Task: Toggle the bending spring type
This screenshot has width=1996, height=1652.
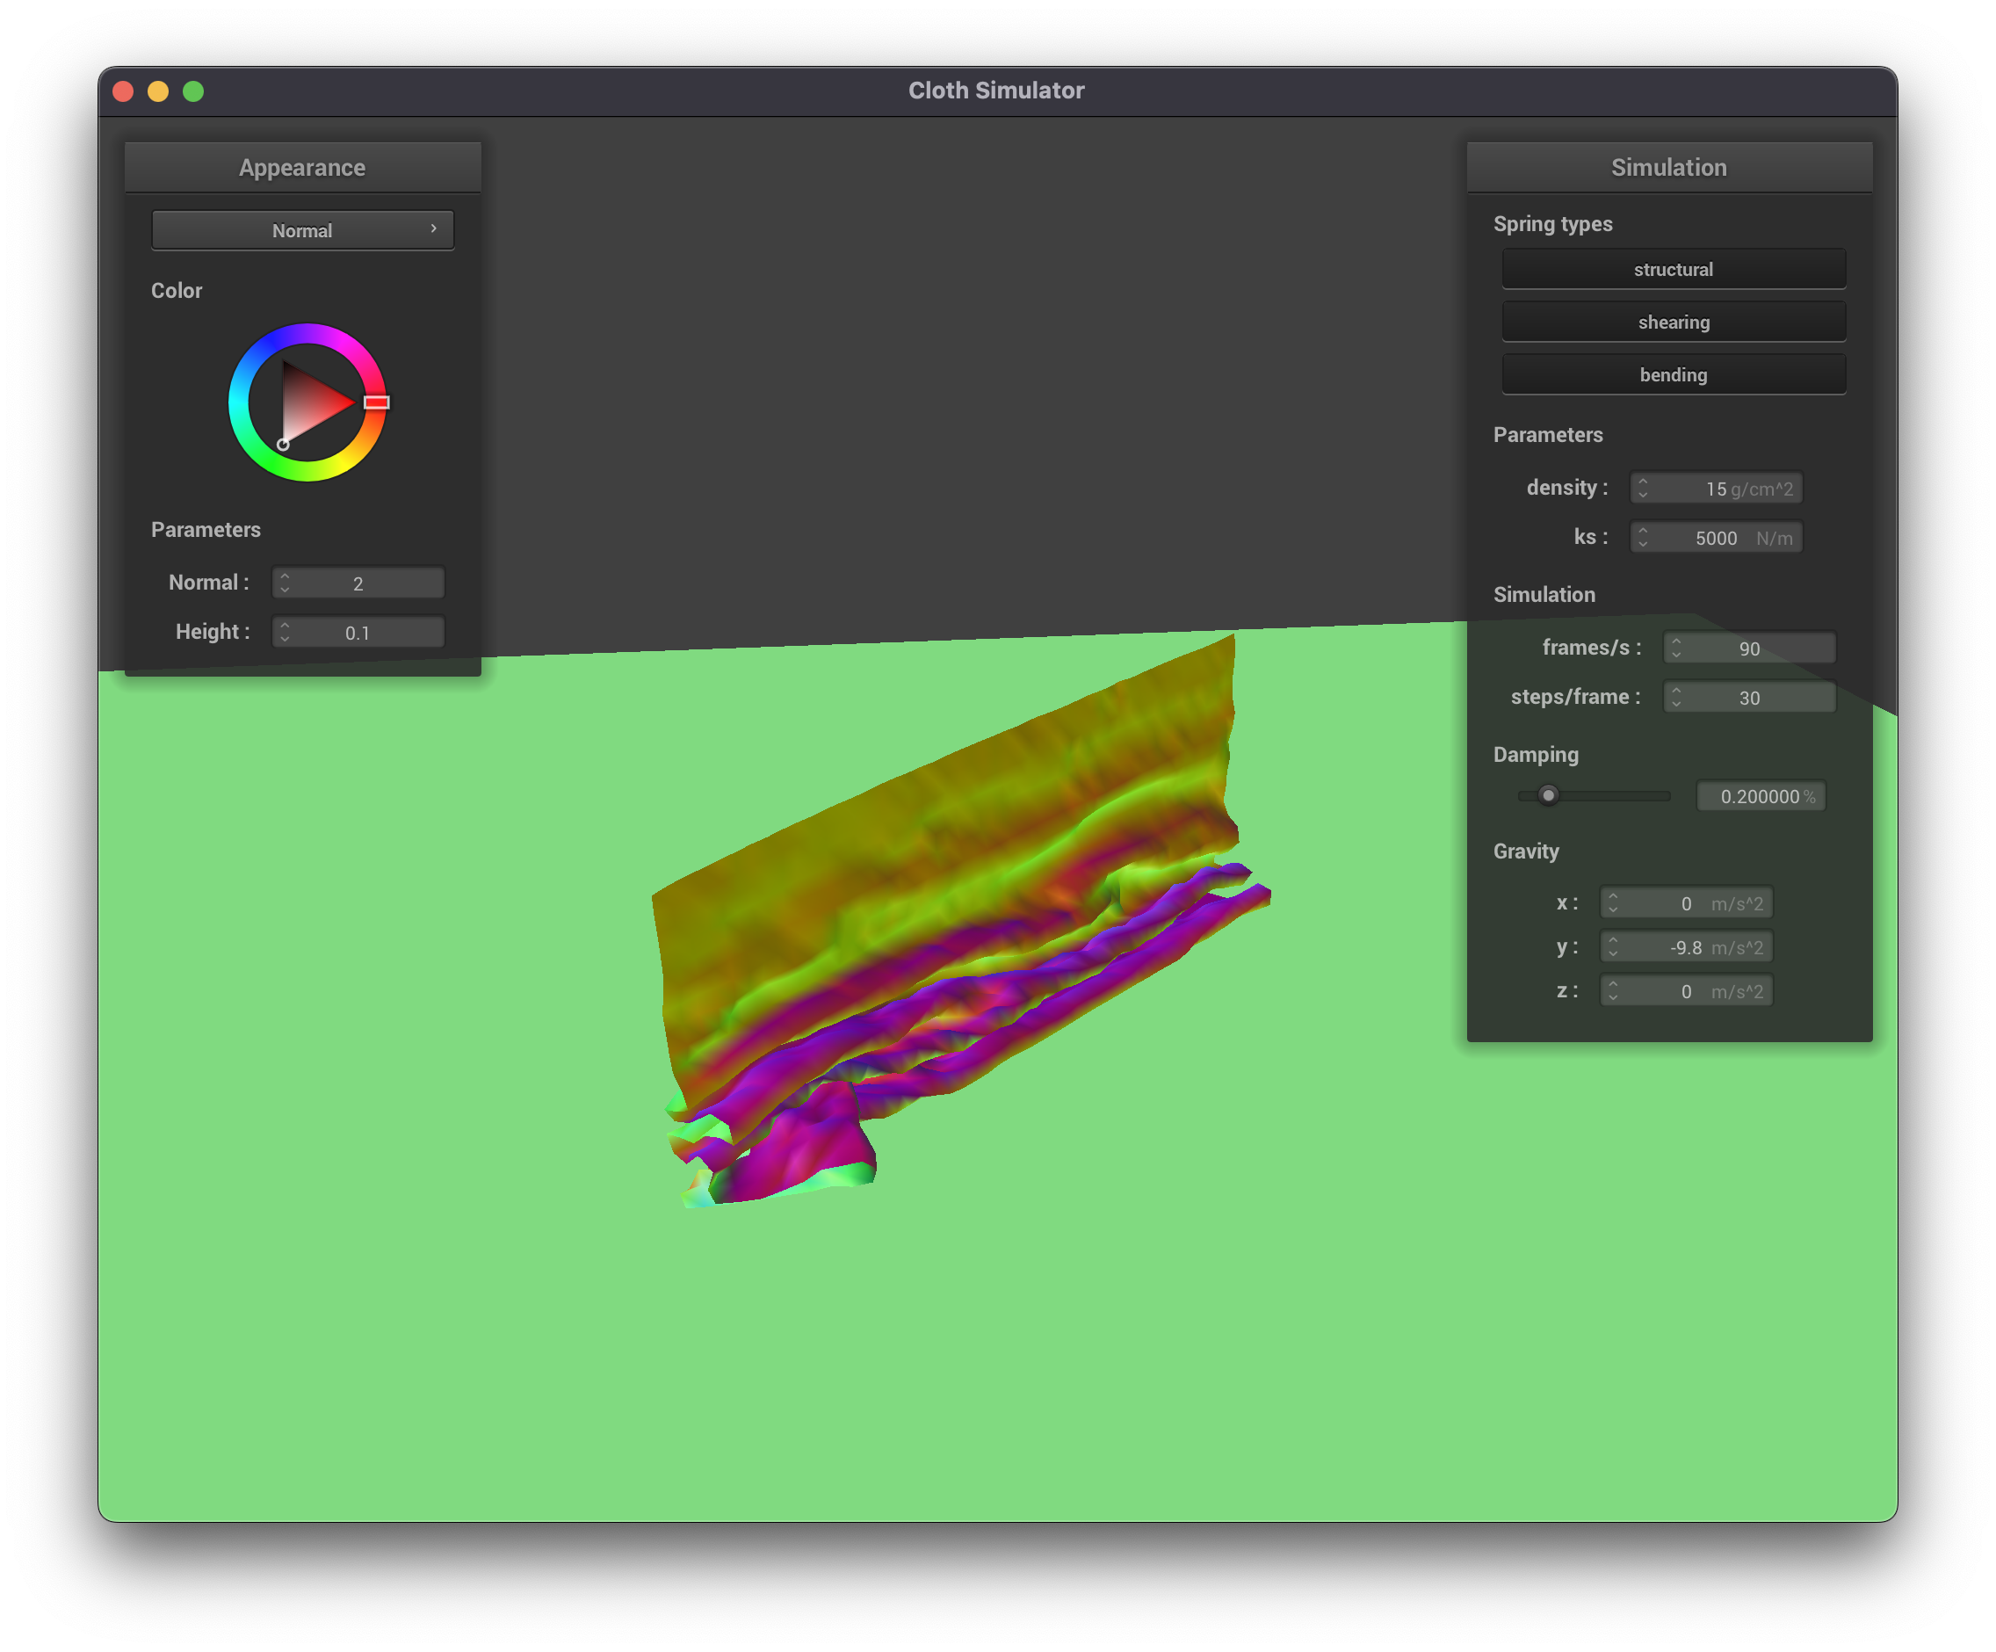Action: [1673, 374]
